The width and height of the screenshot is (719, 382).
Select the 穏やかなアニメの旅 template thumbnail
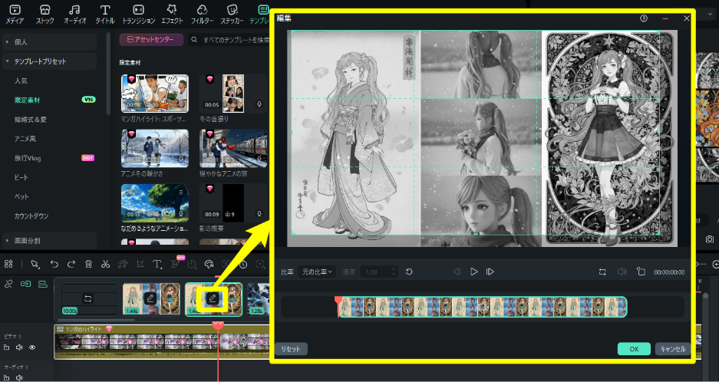pos(233,148)
